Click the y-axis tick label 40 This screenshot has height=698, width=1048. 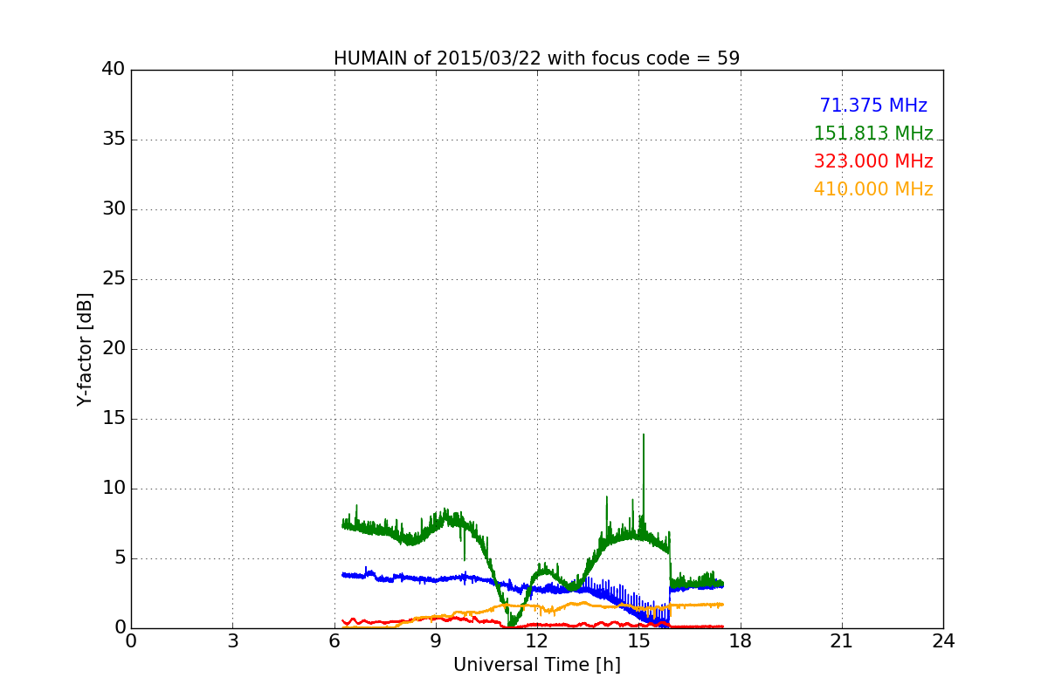pos(114,70)
